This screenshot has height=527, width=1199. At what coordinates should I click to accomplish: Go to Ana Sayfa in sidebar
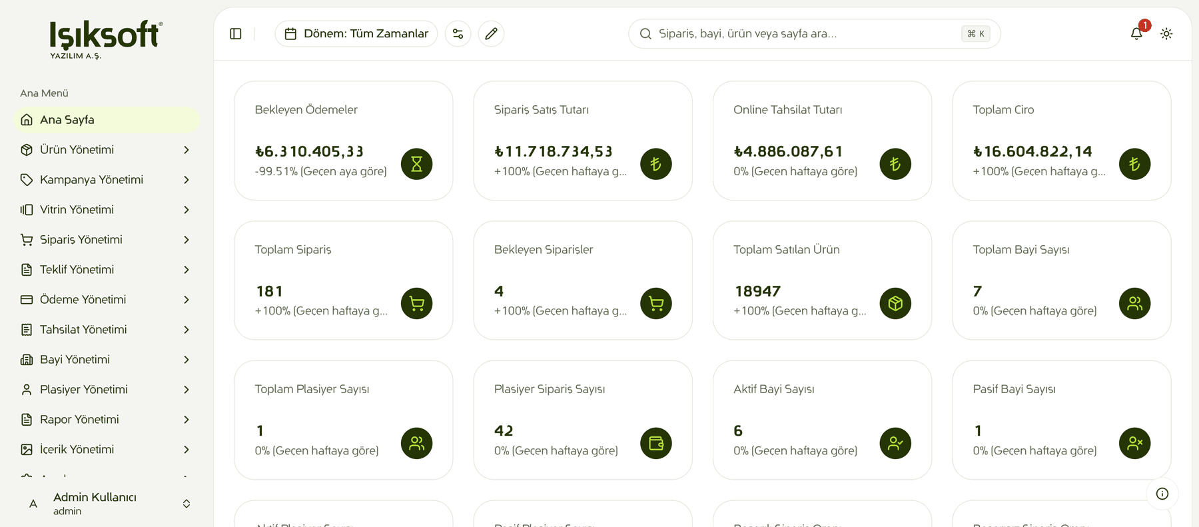(107, 120)
